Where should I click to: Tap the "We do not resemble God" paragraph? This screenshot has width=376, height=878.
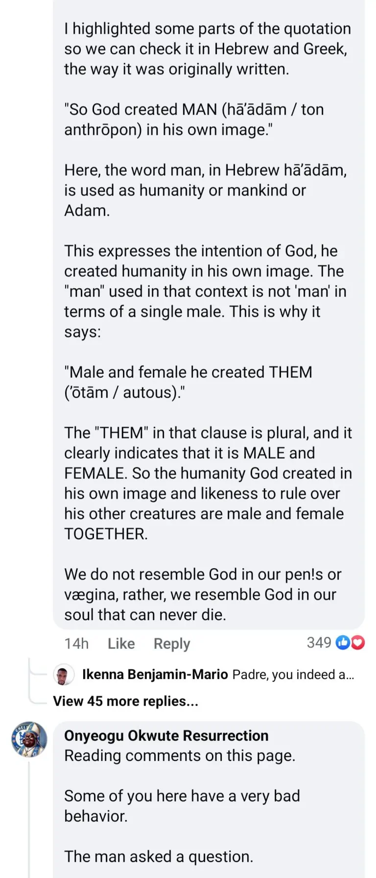[x=203, y=594]
